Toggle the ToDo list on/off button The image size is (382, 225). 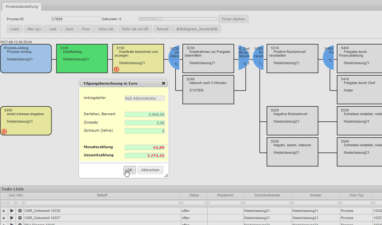(x=135, y=29)
